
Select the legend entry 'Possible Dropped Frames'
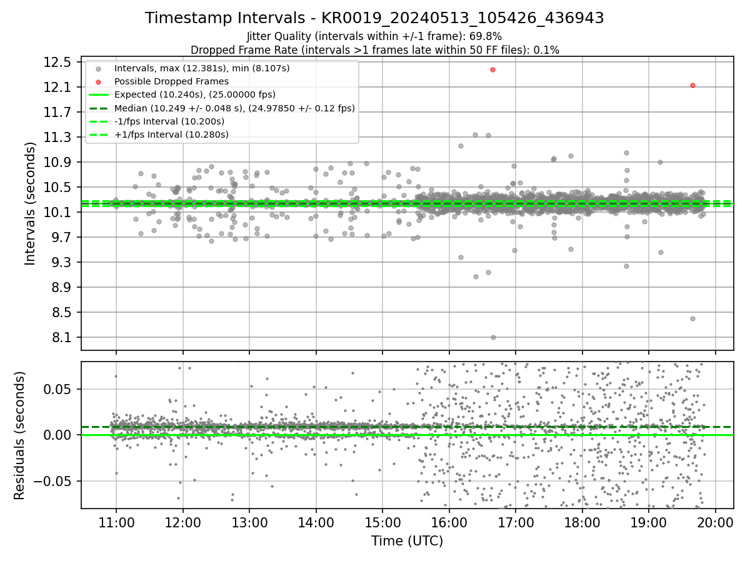tap(171, 81)
